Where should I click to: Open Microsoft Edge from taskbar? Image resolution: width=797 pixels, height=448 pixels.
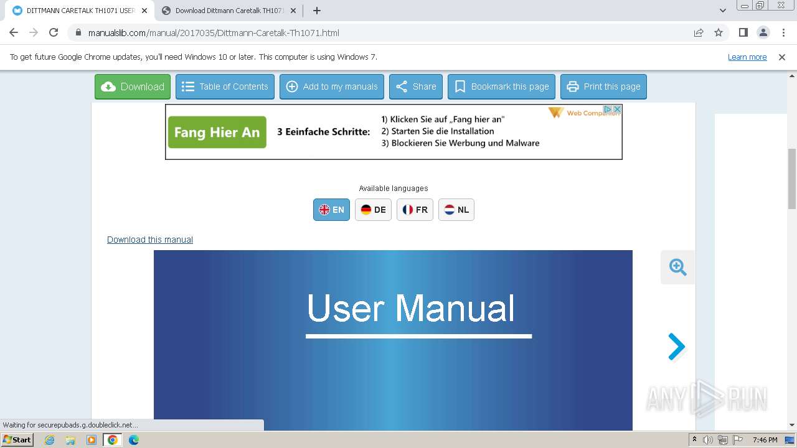(134, 440)
